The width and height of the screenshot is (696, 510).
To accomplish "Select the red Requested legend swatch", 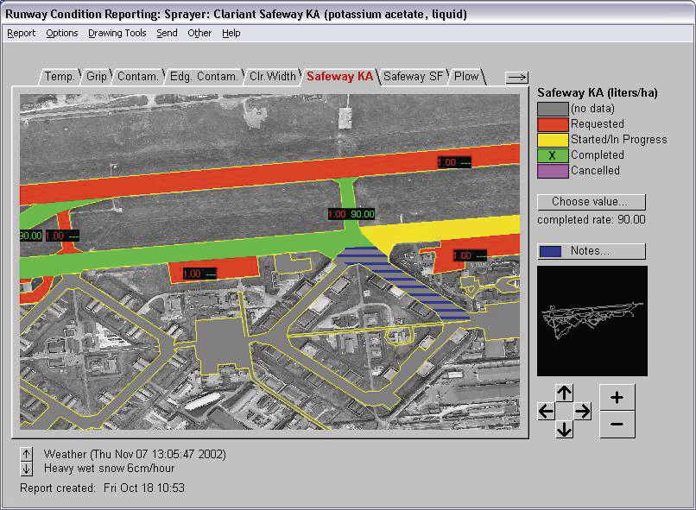I will click(x=553, y=124).
